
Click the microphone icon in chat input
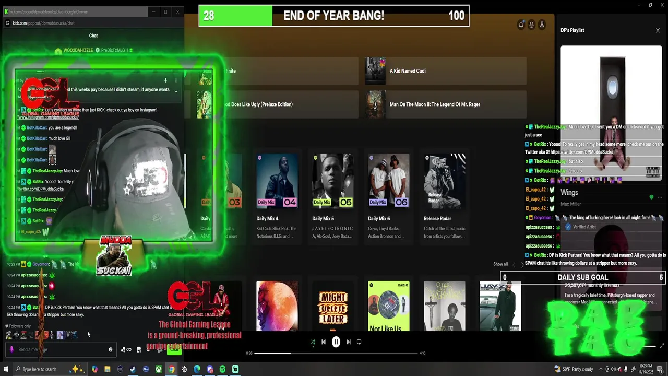11,349
